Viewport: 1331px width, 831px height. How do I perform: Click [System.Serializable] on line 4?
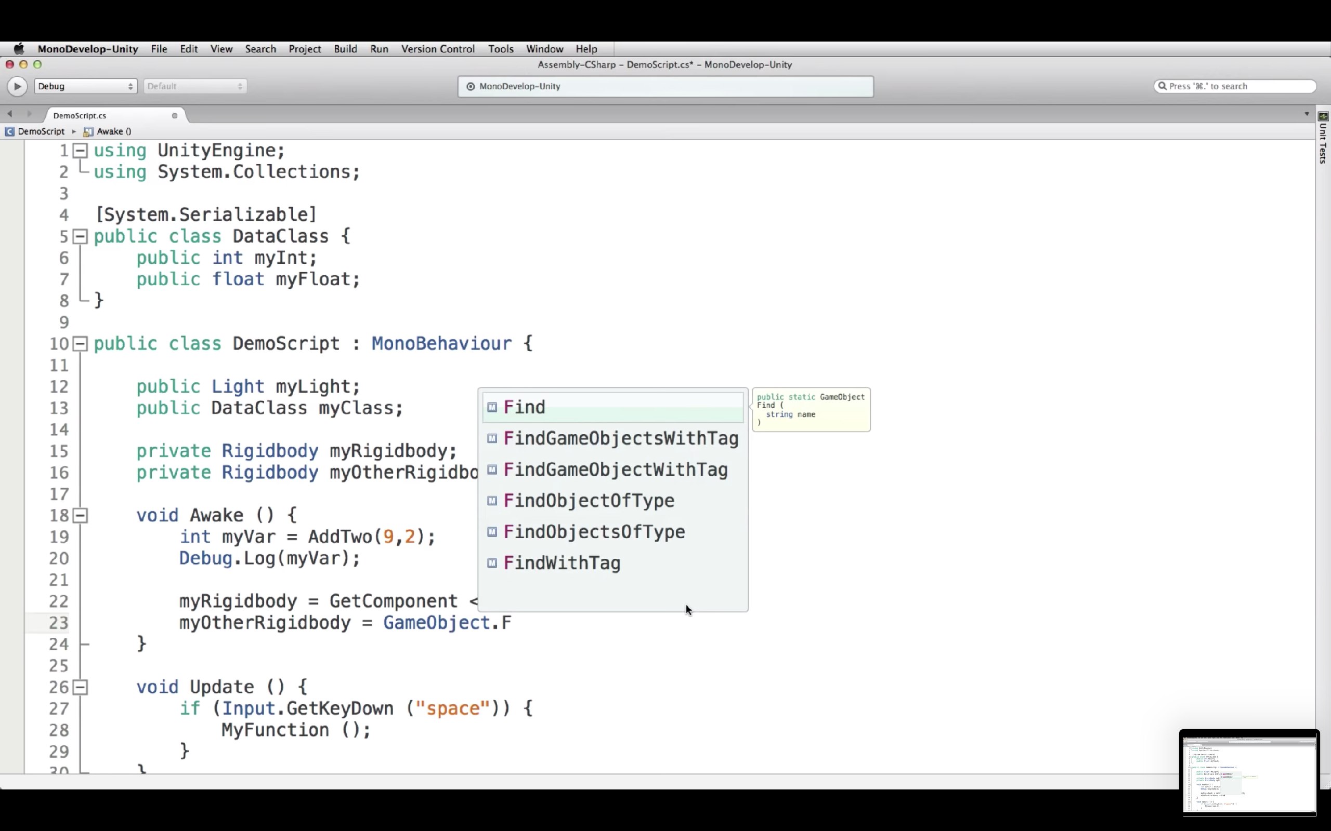click(206, 215)
